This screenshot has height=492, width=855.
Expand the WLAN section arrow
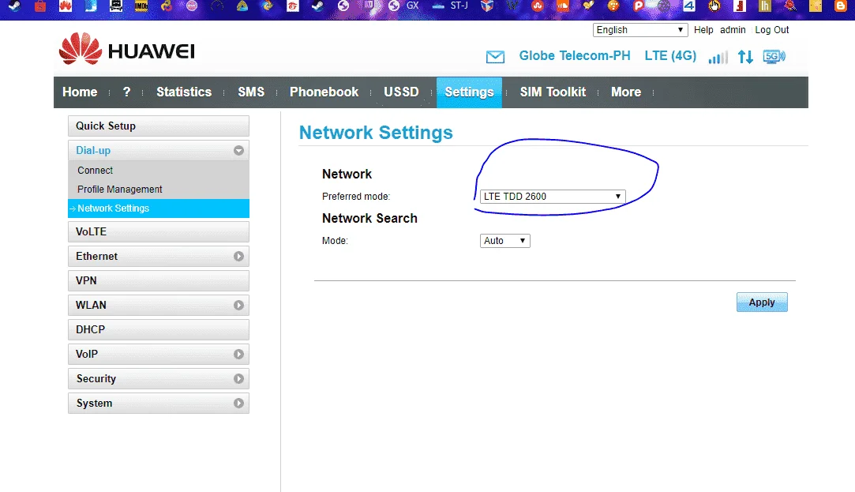coord(238,306)
